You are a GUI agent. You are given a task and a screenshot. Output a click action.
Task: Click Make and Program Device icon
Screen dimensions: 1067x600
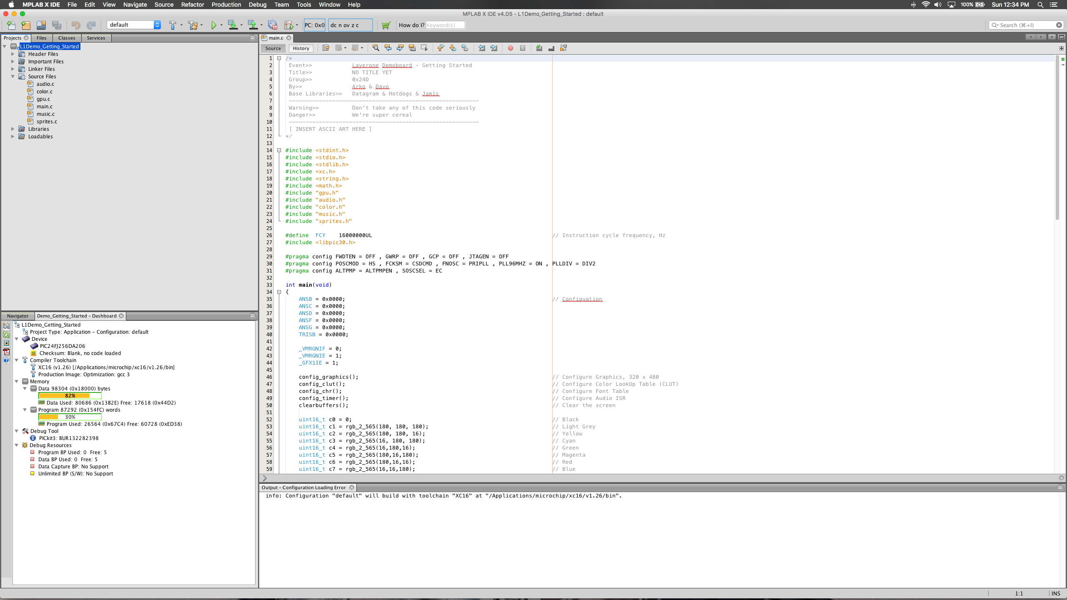coord(233,25)
